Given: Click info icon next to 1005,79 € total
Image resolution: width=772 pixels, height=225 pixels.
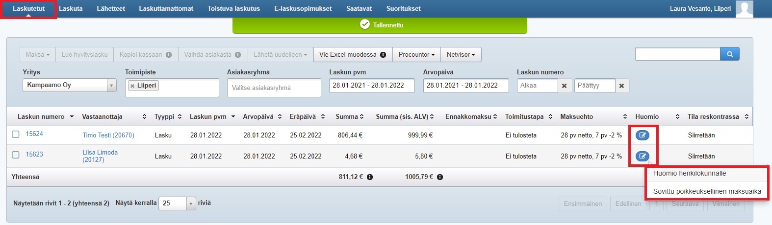Looking at the screenshot, I should pos(440,177).
